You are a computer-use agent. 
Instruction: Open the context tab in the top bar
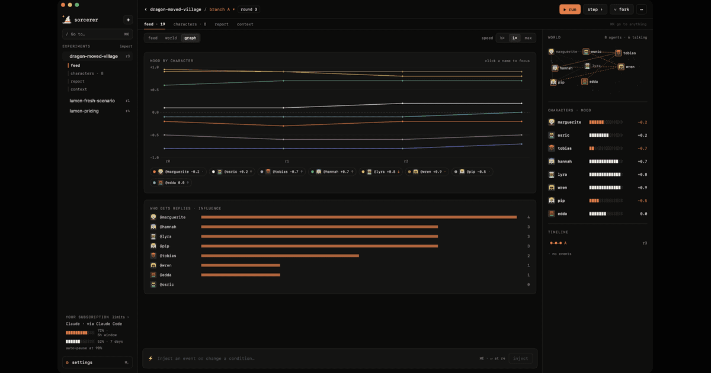pos(245,24)
